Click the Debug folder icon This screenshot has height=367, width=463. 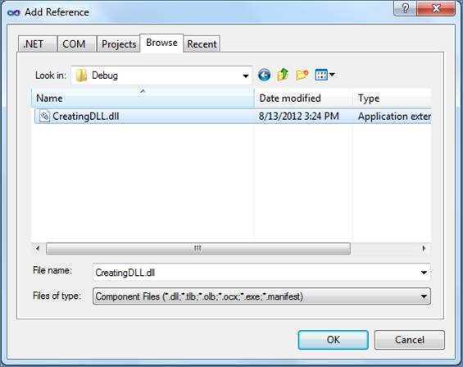[81, 76]
